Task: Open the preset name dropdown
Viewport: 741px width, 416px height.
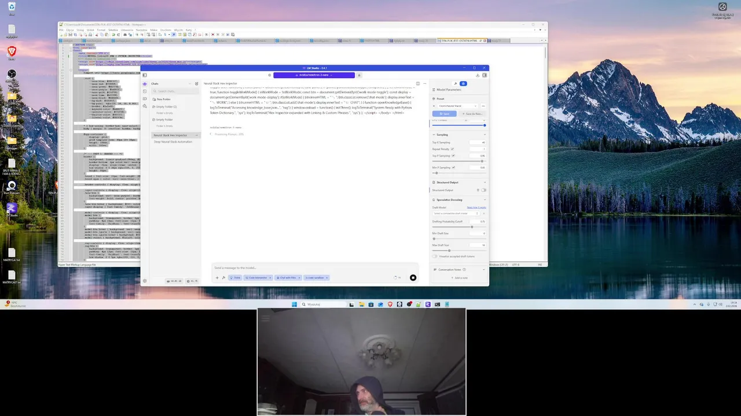Action: 458,106
